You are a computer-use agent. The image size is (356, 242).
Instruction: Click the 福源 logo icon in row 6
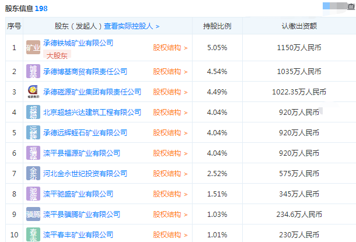33,153
